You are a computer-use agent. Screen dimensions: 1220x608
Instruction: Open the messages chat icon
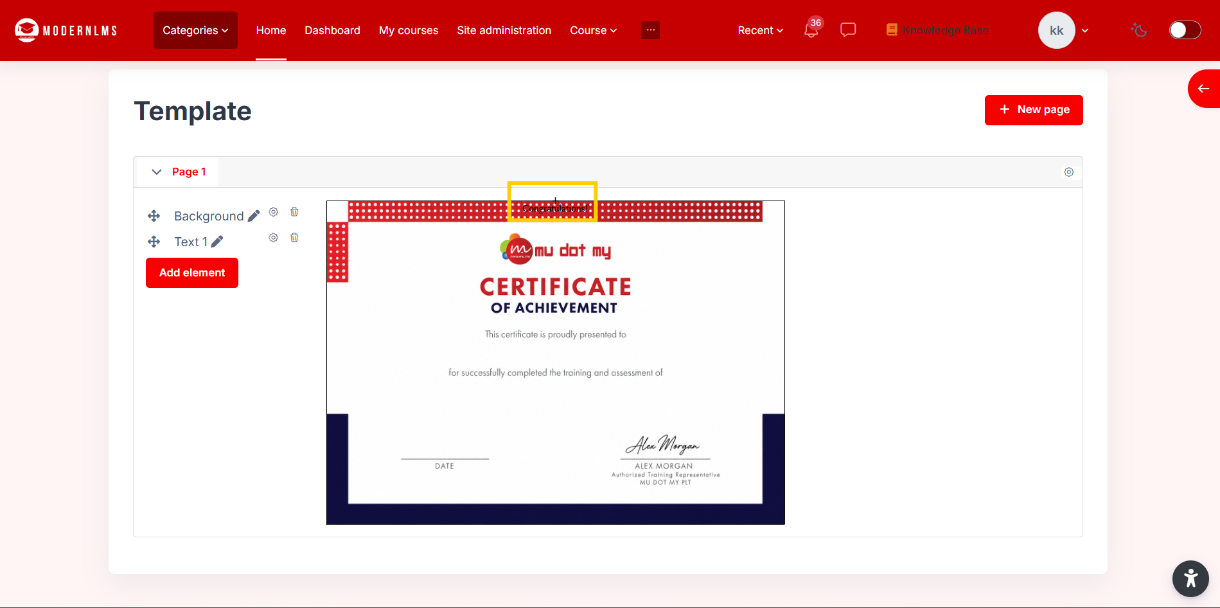coord(848,30)
